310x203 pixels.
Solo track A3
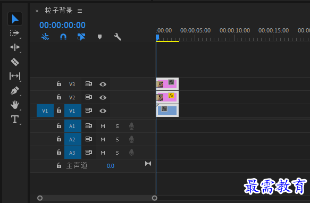(117, 153)
